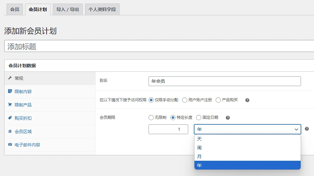Open the 购买折扣 settings section
314x176 pixels.
50,118
